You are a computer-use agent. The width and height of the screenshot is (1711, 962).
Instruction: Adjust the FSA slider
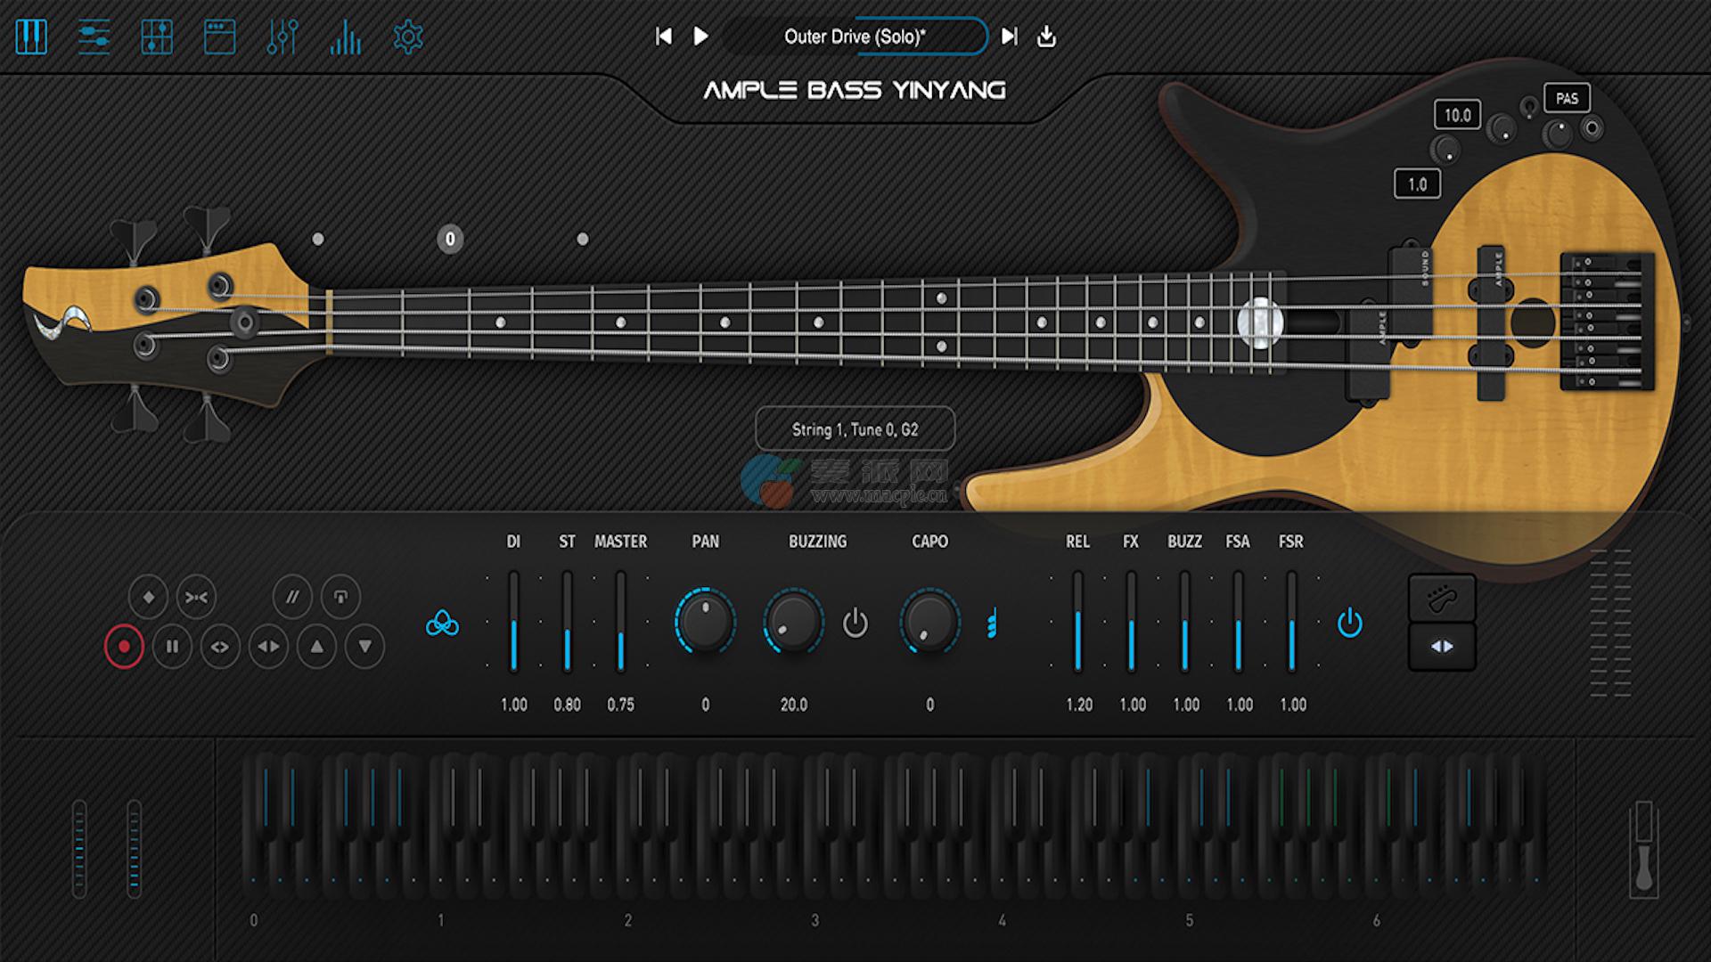click(1239, 622)
